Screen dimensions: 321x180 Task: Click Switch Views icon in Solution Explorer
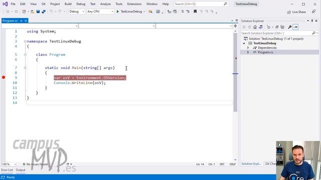pyautogui.click(x=261, y=27)
